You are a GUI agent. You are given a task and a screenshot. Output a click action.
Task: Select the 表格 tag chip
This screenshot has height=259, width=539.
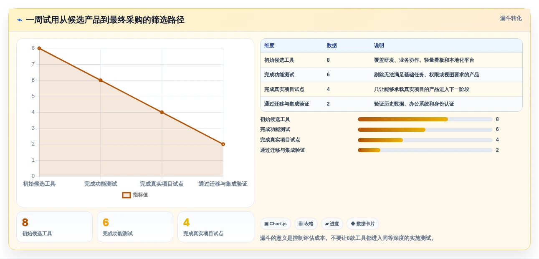coord(306,224)
